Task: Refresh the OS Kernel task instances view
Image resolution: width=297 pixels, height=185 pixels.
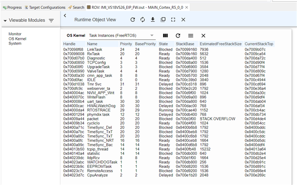Action: 178,35
